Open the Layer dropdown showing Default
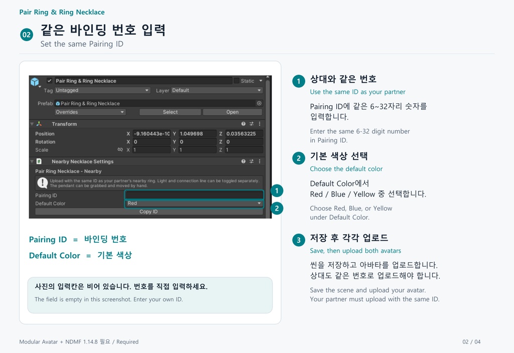The image size is (514, 353). click(217, 90)
